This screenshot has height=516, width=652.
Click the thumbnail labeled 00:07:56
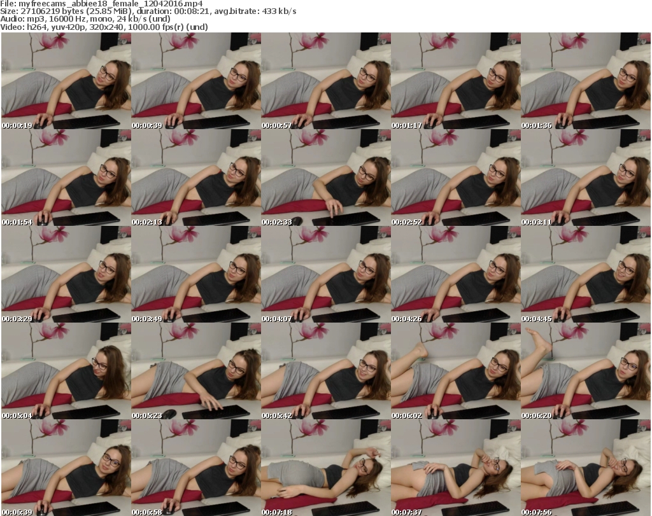[x=586, y=468]
